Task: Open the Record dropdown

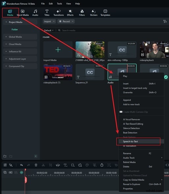Action: [x=66, y=21]
